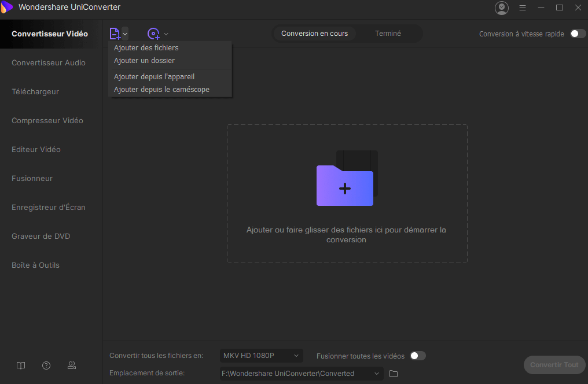Click the feedback person icon in sidebar
The width and height of the screenshot is (588, 384).
[72, 365]
